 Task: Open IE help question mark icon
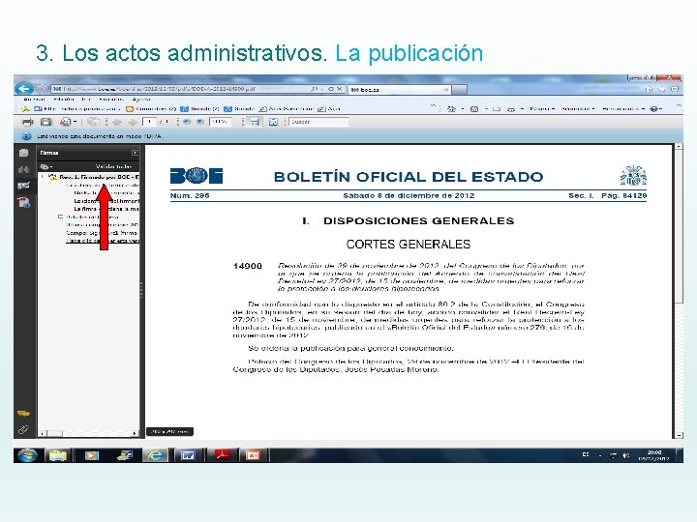[x=653, y=108]
